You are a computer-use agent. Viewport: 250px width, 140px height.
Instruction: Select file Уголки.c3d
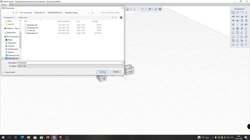[31, 30]
